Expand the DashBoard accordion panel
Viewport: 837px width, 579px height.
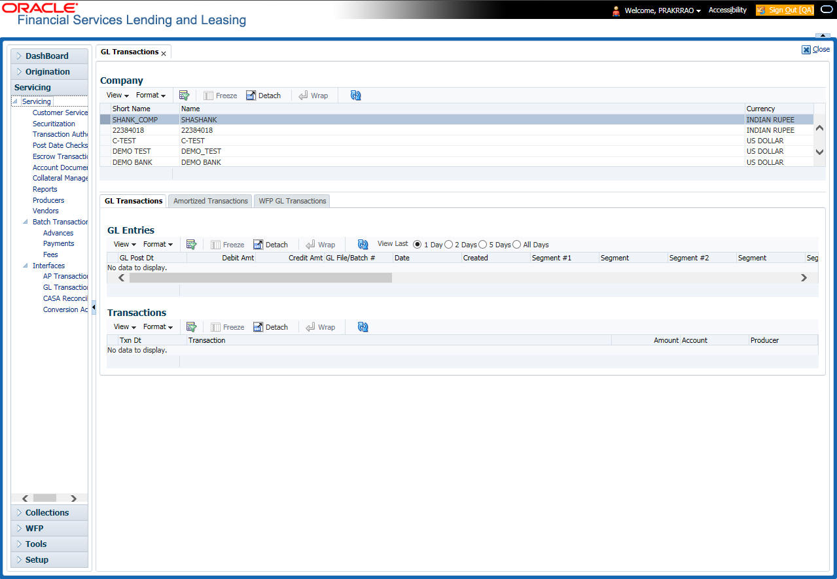[x=49, y=56]
